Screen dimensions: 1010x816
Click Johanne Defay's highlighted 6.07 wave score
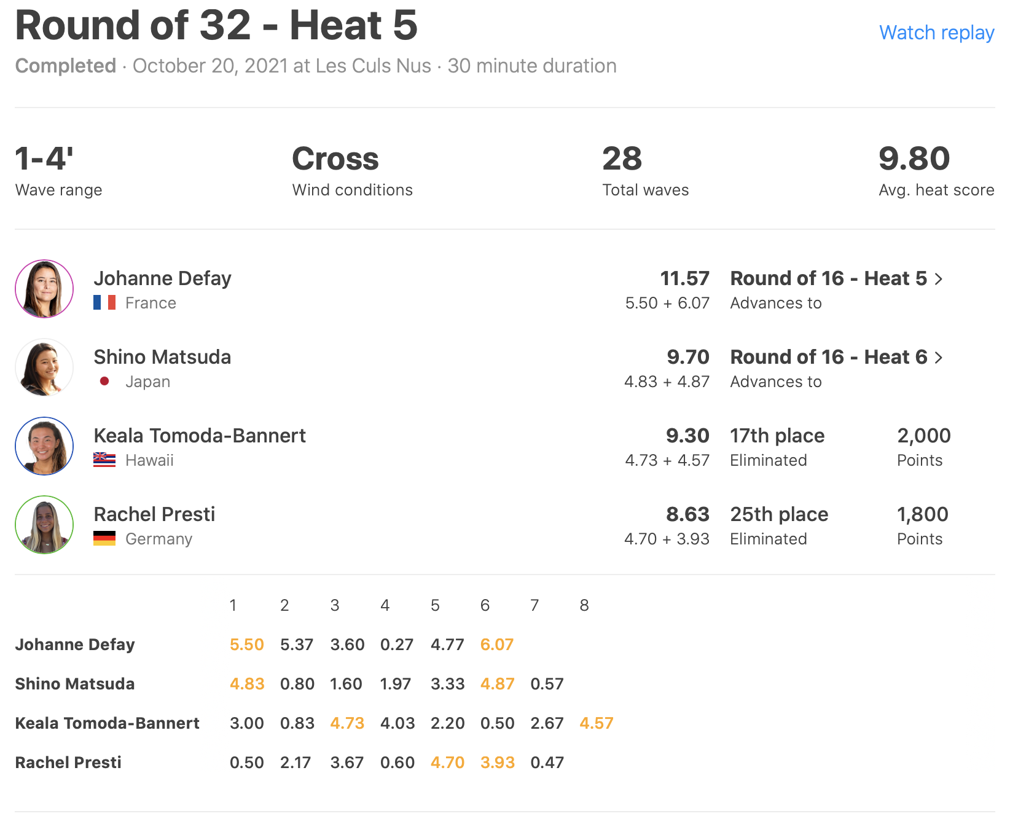pos(496,645)
